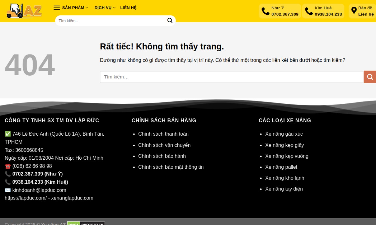This screenshot has width=376, height=225.
Task: Expand the SẢN PHẨM dropdown menu
Action: pos(75,8)
